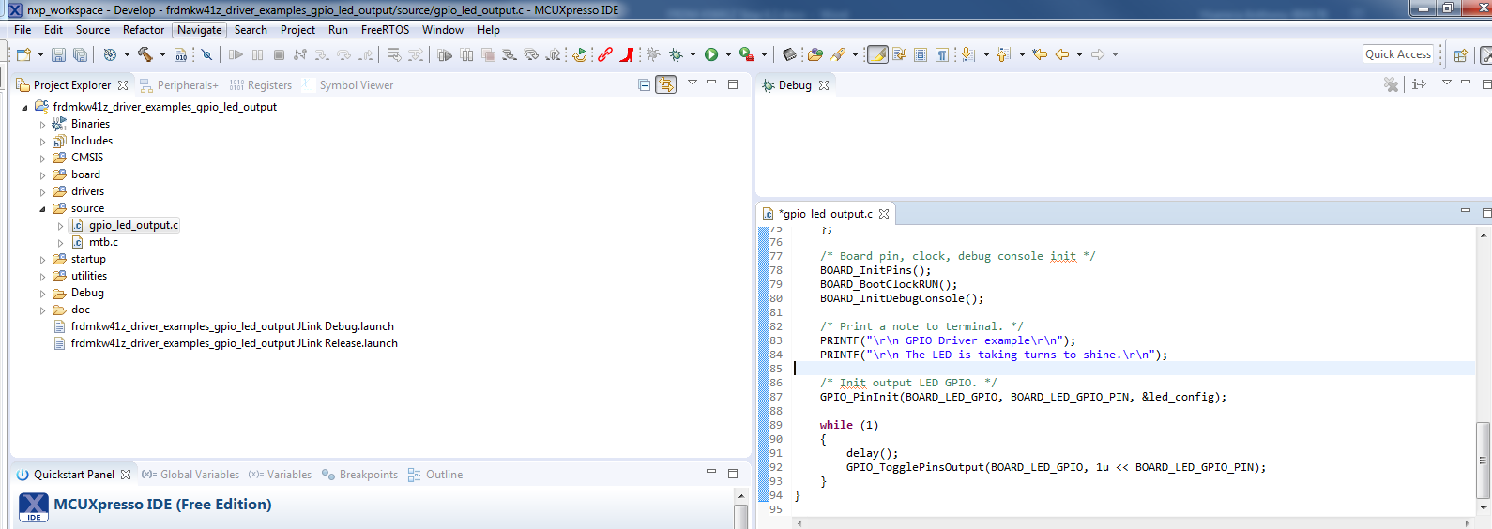The height and width of the screenshot is (529, 1492).
Task: Click the Save icon in toolbar
Action: click(58, 55)
